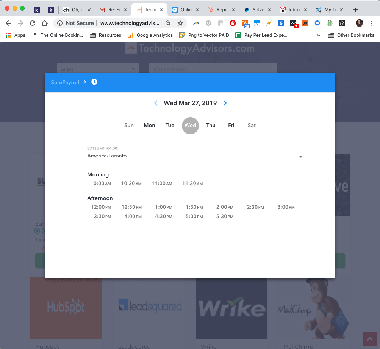Click the clock icon in dialog header

coord(94,82)
